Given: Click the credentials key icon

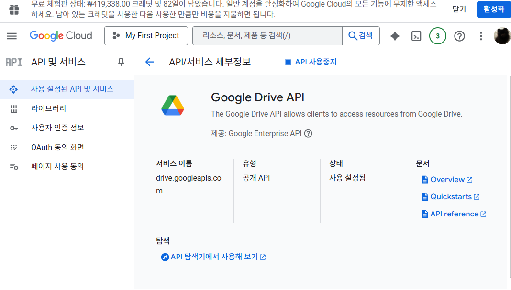Looking at the screenshot, I should coord(14,128).
